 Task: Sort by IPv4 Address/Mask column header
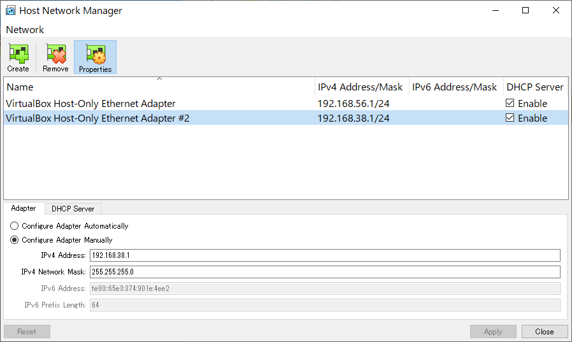point(362,87)
